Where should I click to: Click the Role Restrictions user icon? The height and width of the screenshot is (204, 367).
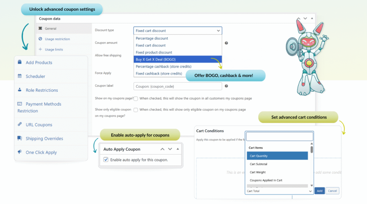click(x=20, y=90)
